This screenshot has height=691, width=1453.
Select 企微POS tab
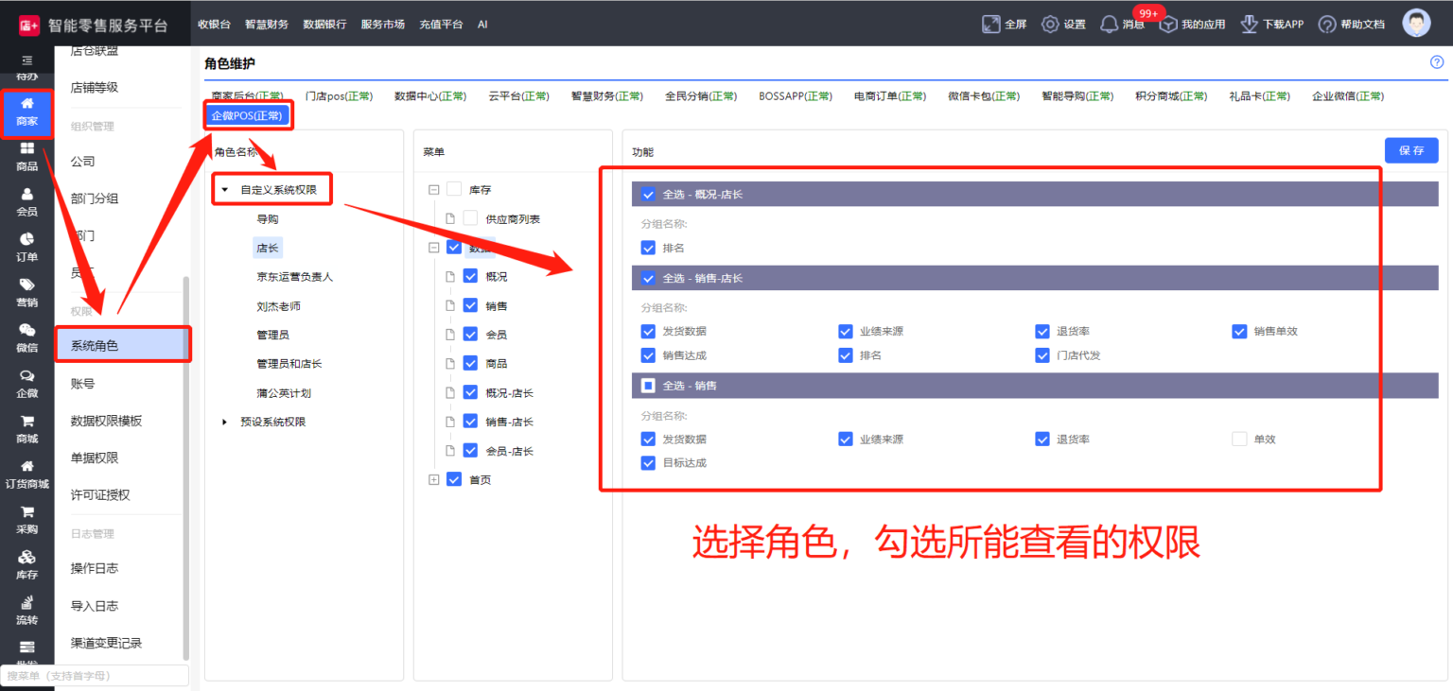[x=247, y=115]
